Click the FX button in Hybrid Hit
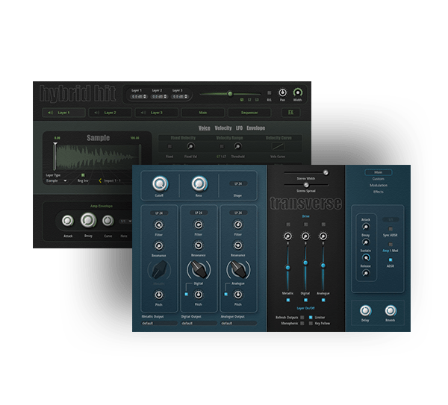 [x=291, y=113]
